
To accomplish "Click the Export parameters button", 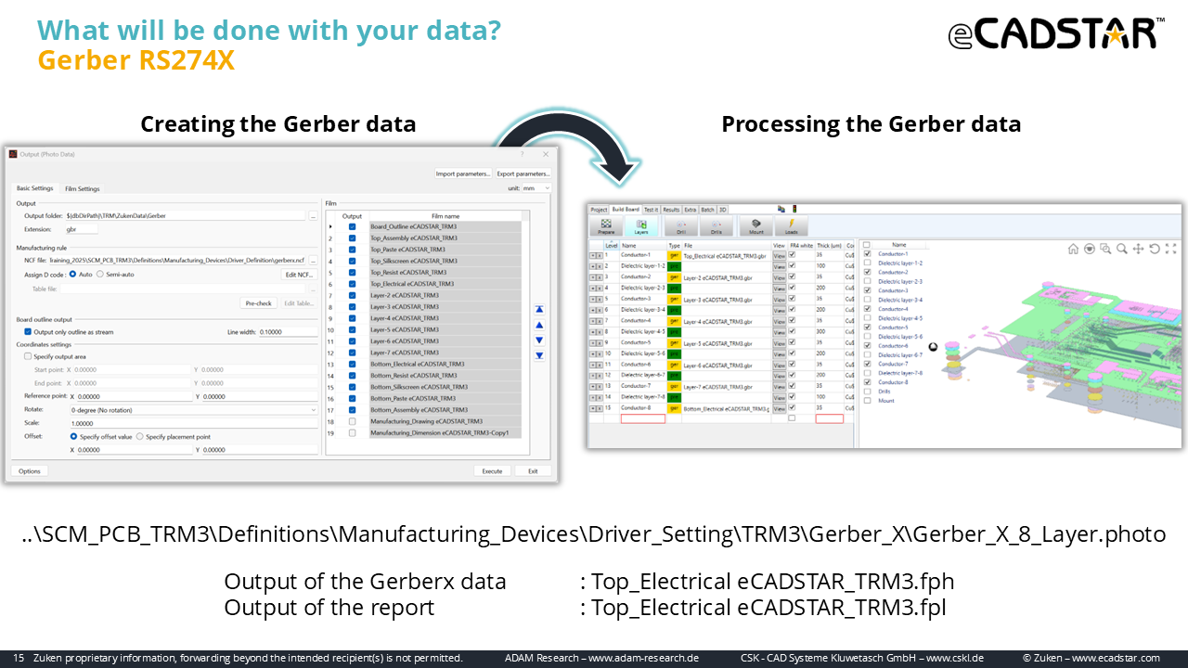I will (523, 173).
